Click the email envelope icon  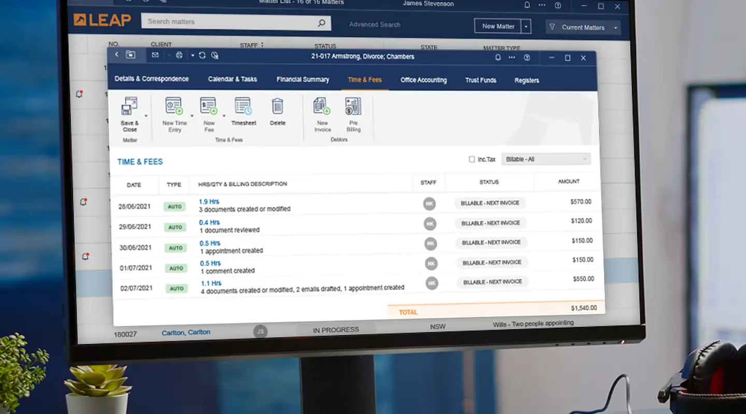pos(155,55)
